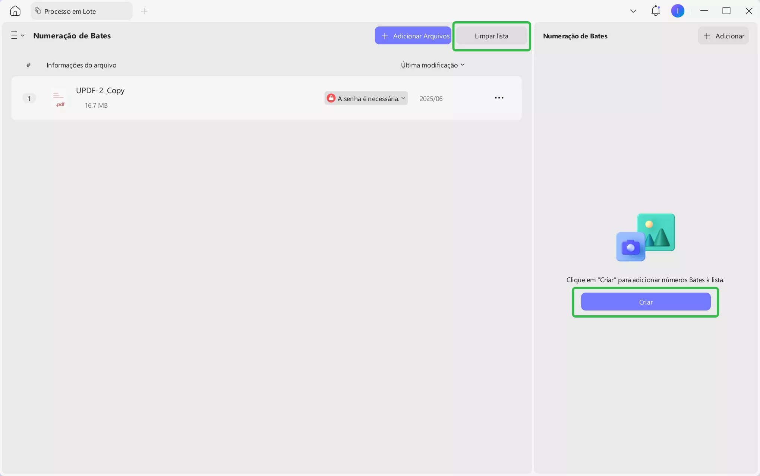The image size is (760, 476).
Task: Click the number 1 row badge
Action: tap(29, 99)
